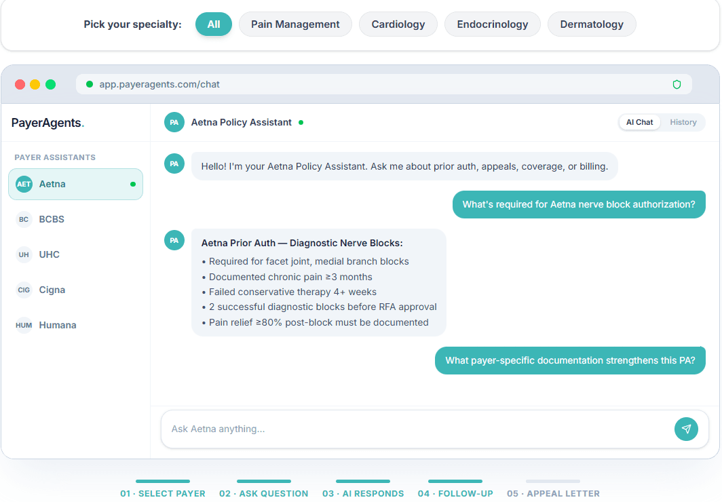Switch to the History tab
Image resolution: width=722 pixels, height=502 pixels.
tap(683, 122)
